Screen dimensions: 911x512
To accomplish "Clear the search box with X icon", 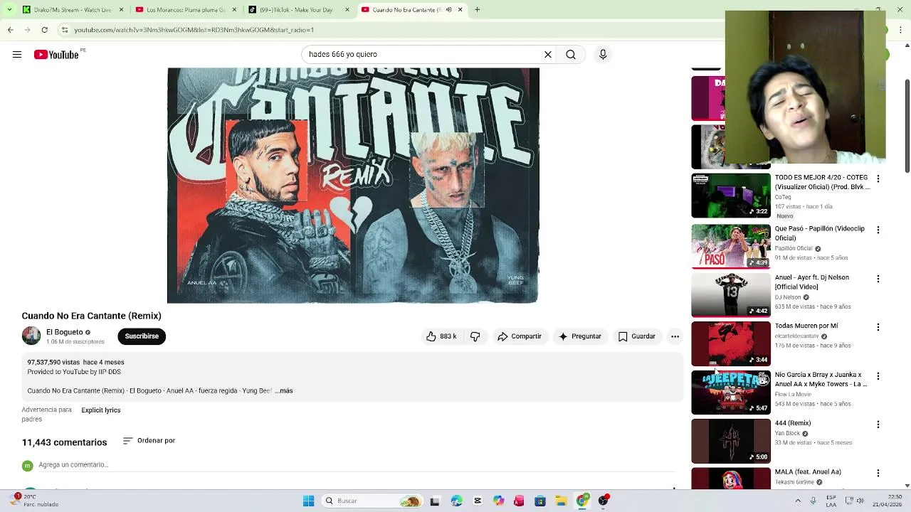I will (548, 55).
